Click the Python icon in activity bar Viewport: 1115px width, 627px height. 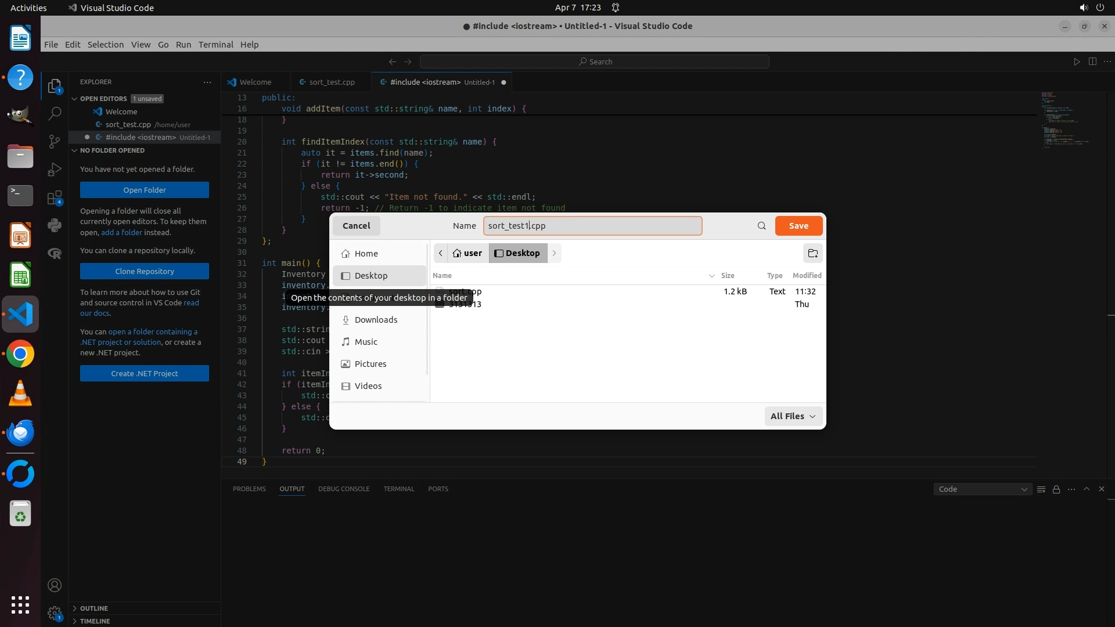click(55, 225)
